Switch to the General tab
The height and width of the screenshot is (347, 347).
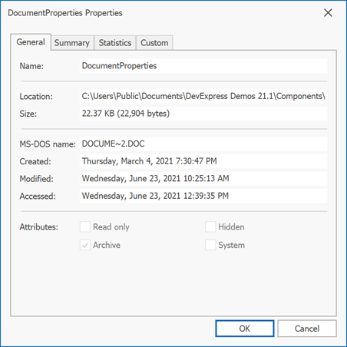pyautogui.click(x=31, y=42)
